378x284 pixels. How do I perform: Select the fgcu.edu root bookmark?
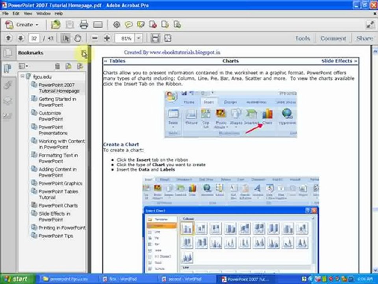click(42, 77)
